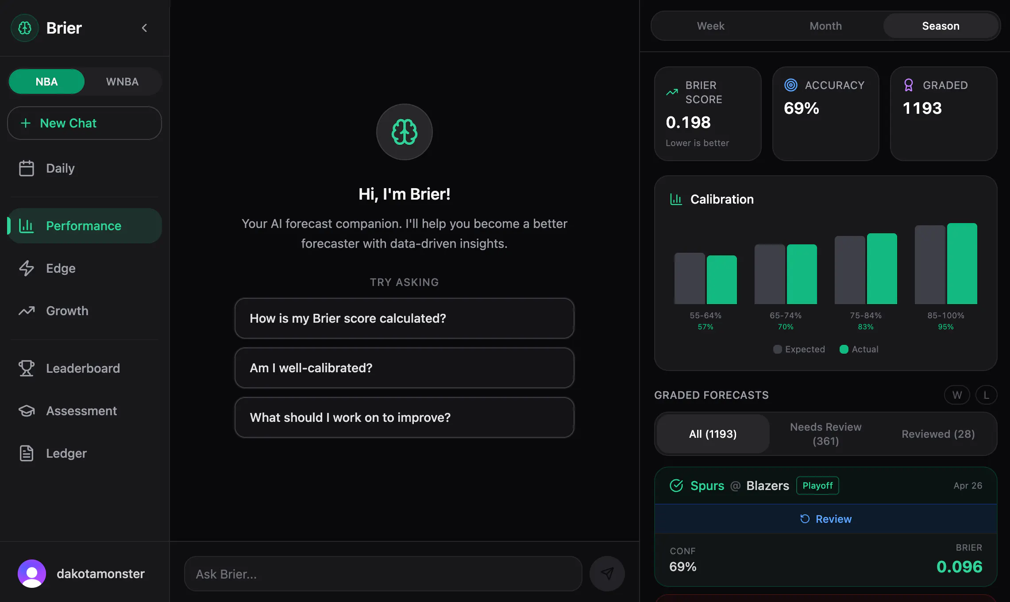
Task: Ask 'What should I work on to improve?'
Action: tap(405, 417)
